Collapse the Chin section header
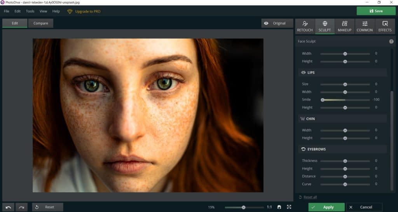The image size is (398, 212). click(x=311, y=119)
